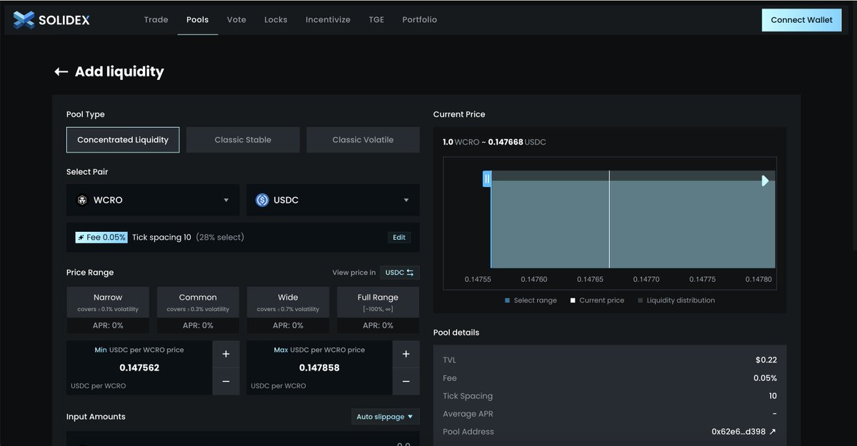Click the swap arrows in View price in USDC
Screen dimensions: 857x446
tap(410, 273)
